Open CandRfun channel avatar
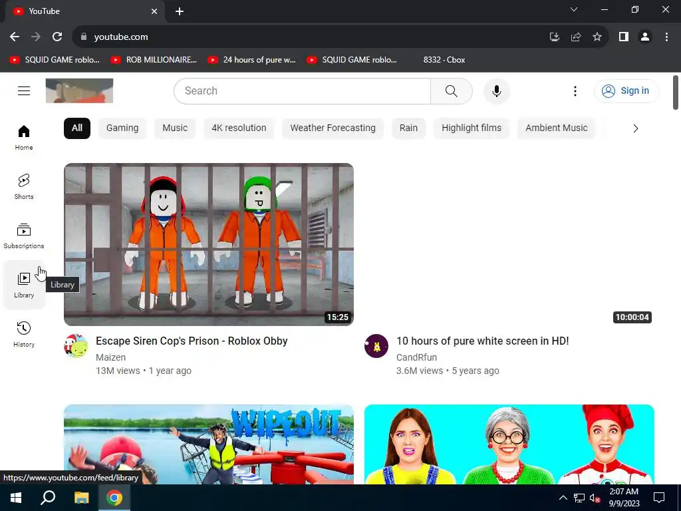 (376, 346)
